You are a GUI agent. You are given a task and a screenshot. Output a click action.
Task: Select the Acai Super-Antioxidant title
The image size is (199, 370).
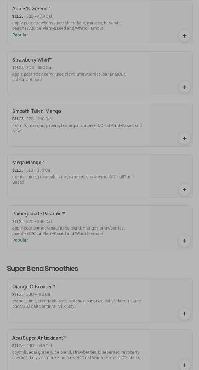(39, 338)
